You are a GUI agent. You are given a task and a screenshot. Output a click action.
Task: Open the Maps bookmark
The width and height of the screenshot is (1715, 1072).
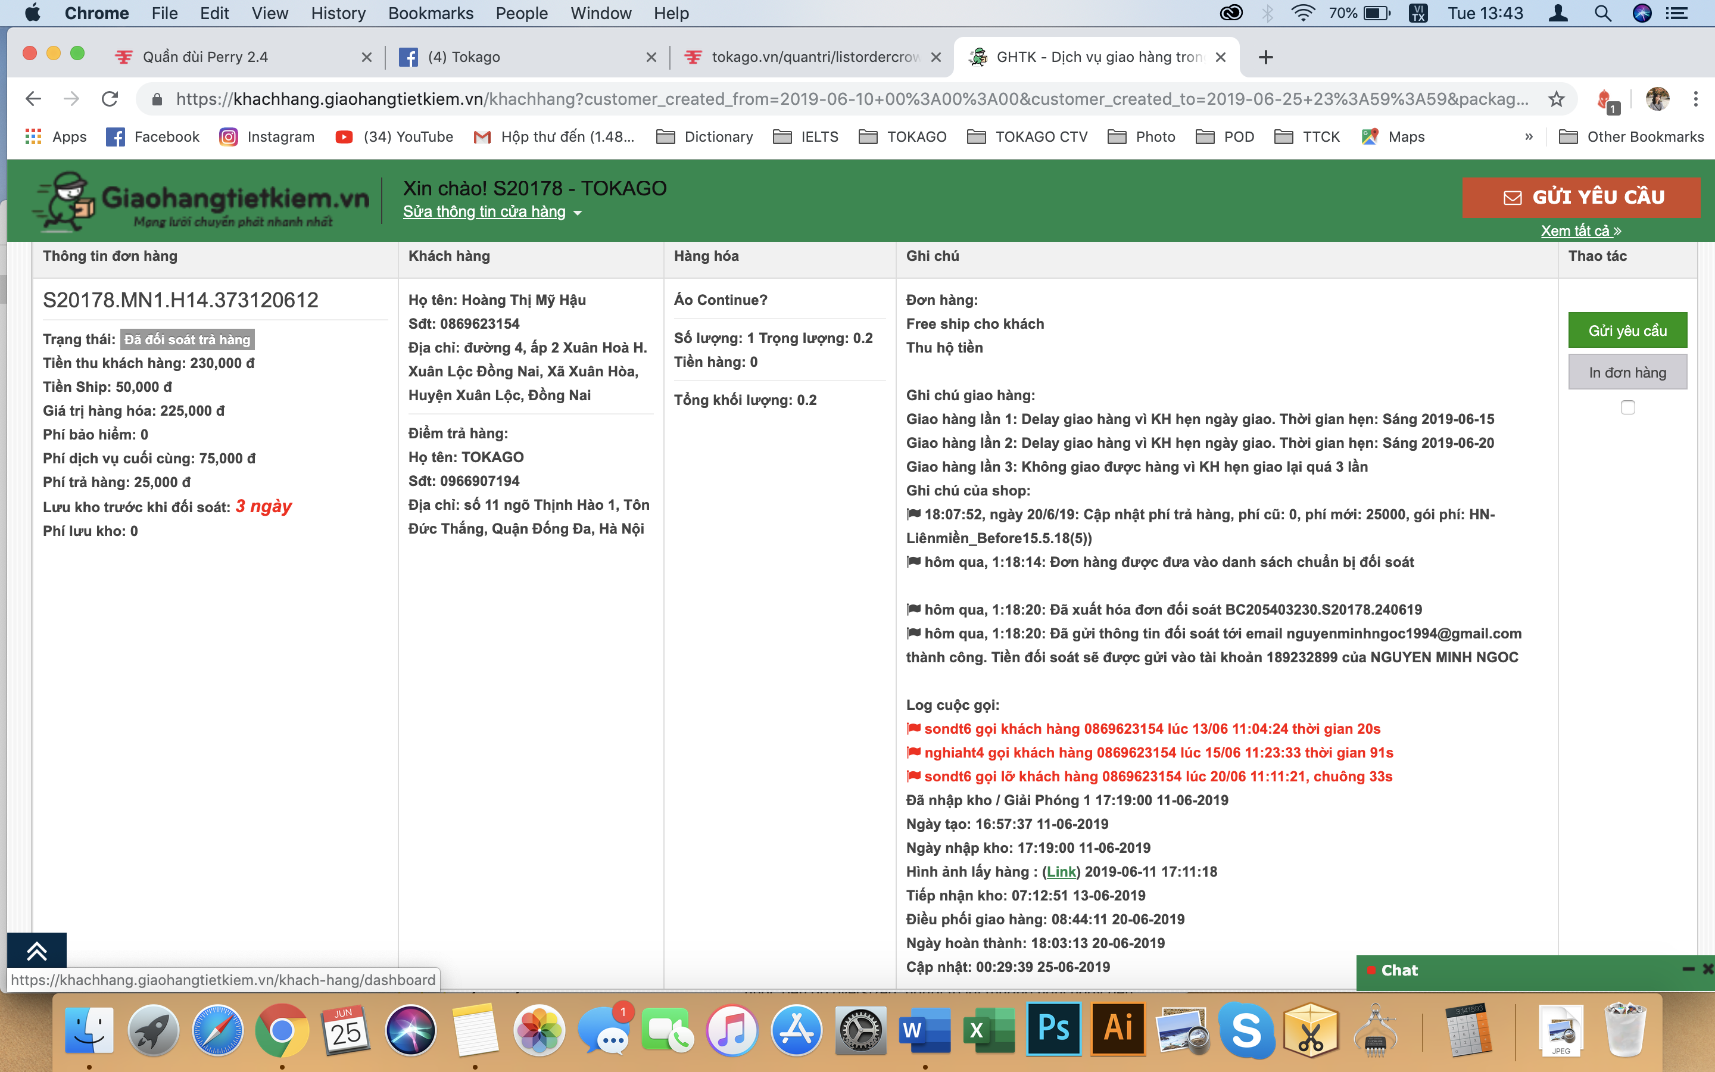point(1393,137)
